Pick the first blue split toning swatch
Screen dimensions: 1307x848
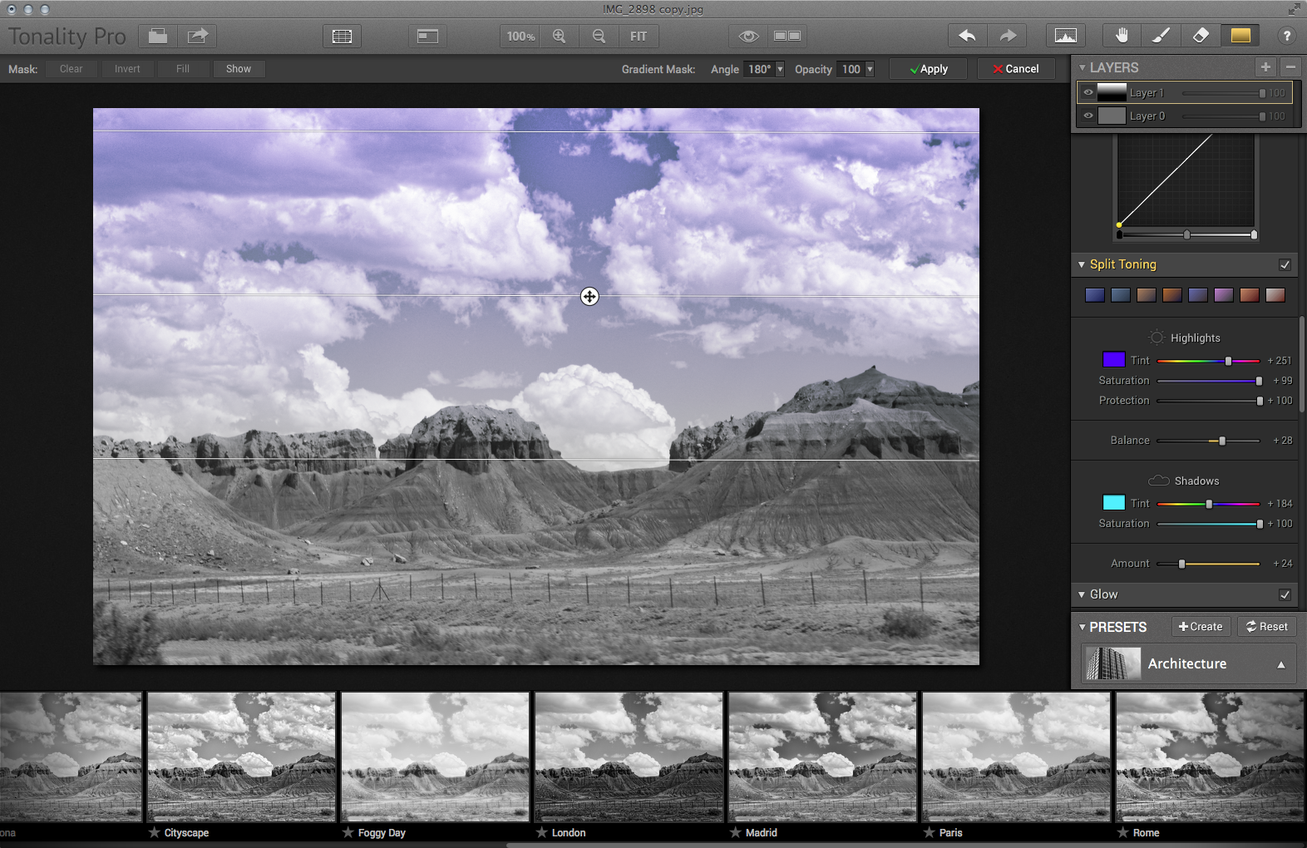click(1095, 295)
